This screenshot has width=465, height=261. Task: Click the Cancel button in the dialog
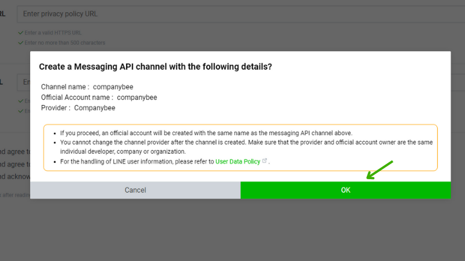[x=135, y=190]
